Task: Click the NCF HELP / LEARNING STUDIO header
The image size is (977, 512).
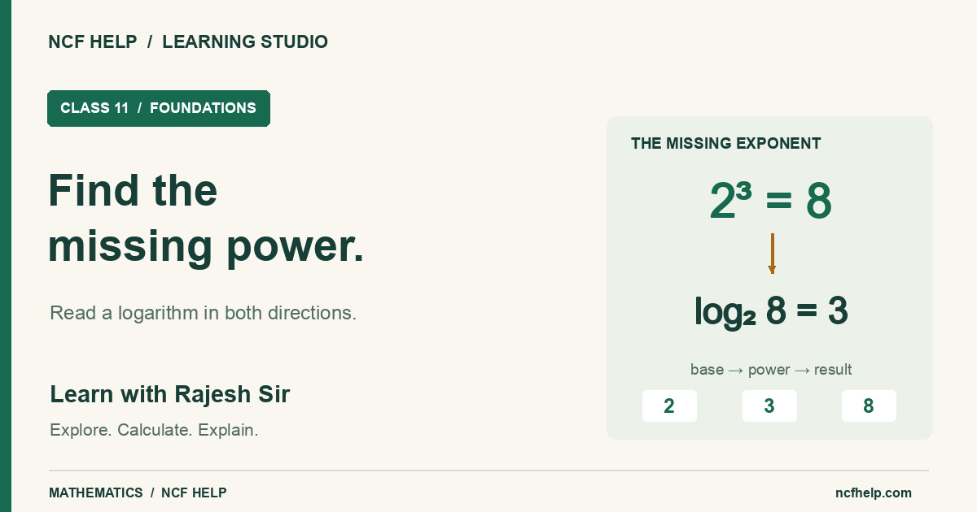Action: 188,42
